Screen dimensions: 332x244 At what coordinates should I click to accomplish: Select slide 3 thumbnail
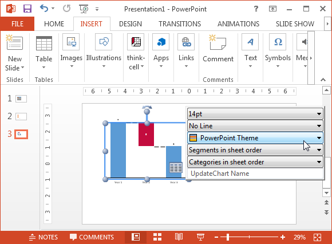point(21,134)
